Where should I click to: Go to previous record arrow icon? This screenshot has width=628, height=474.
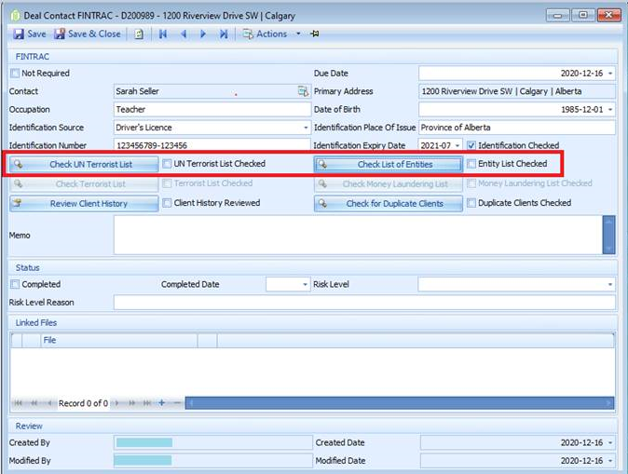click(x=184, y=34)
